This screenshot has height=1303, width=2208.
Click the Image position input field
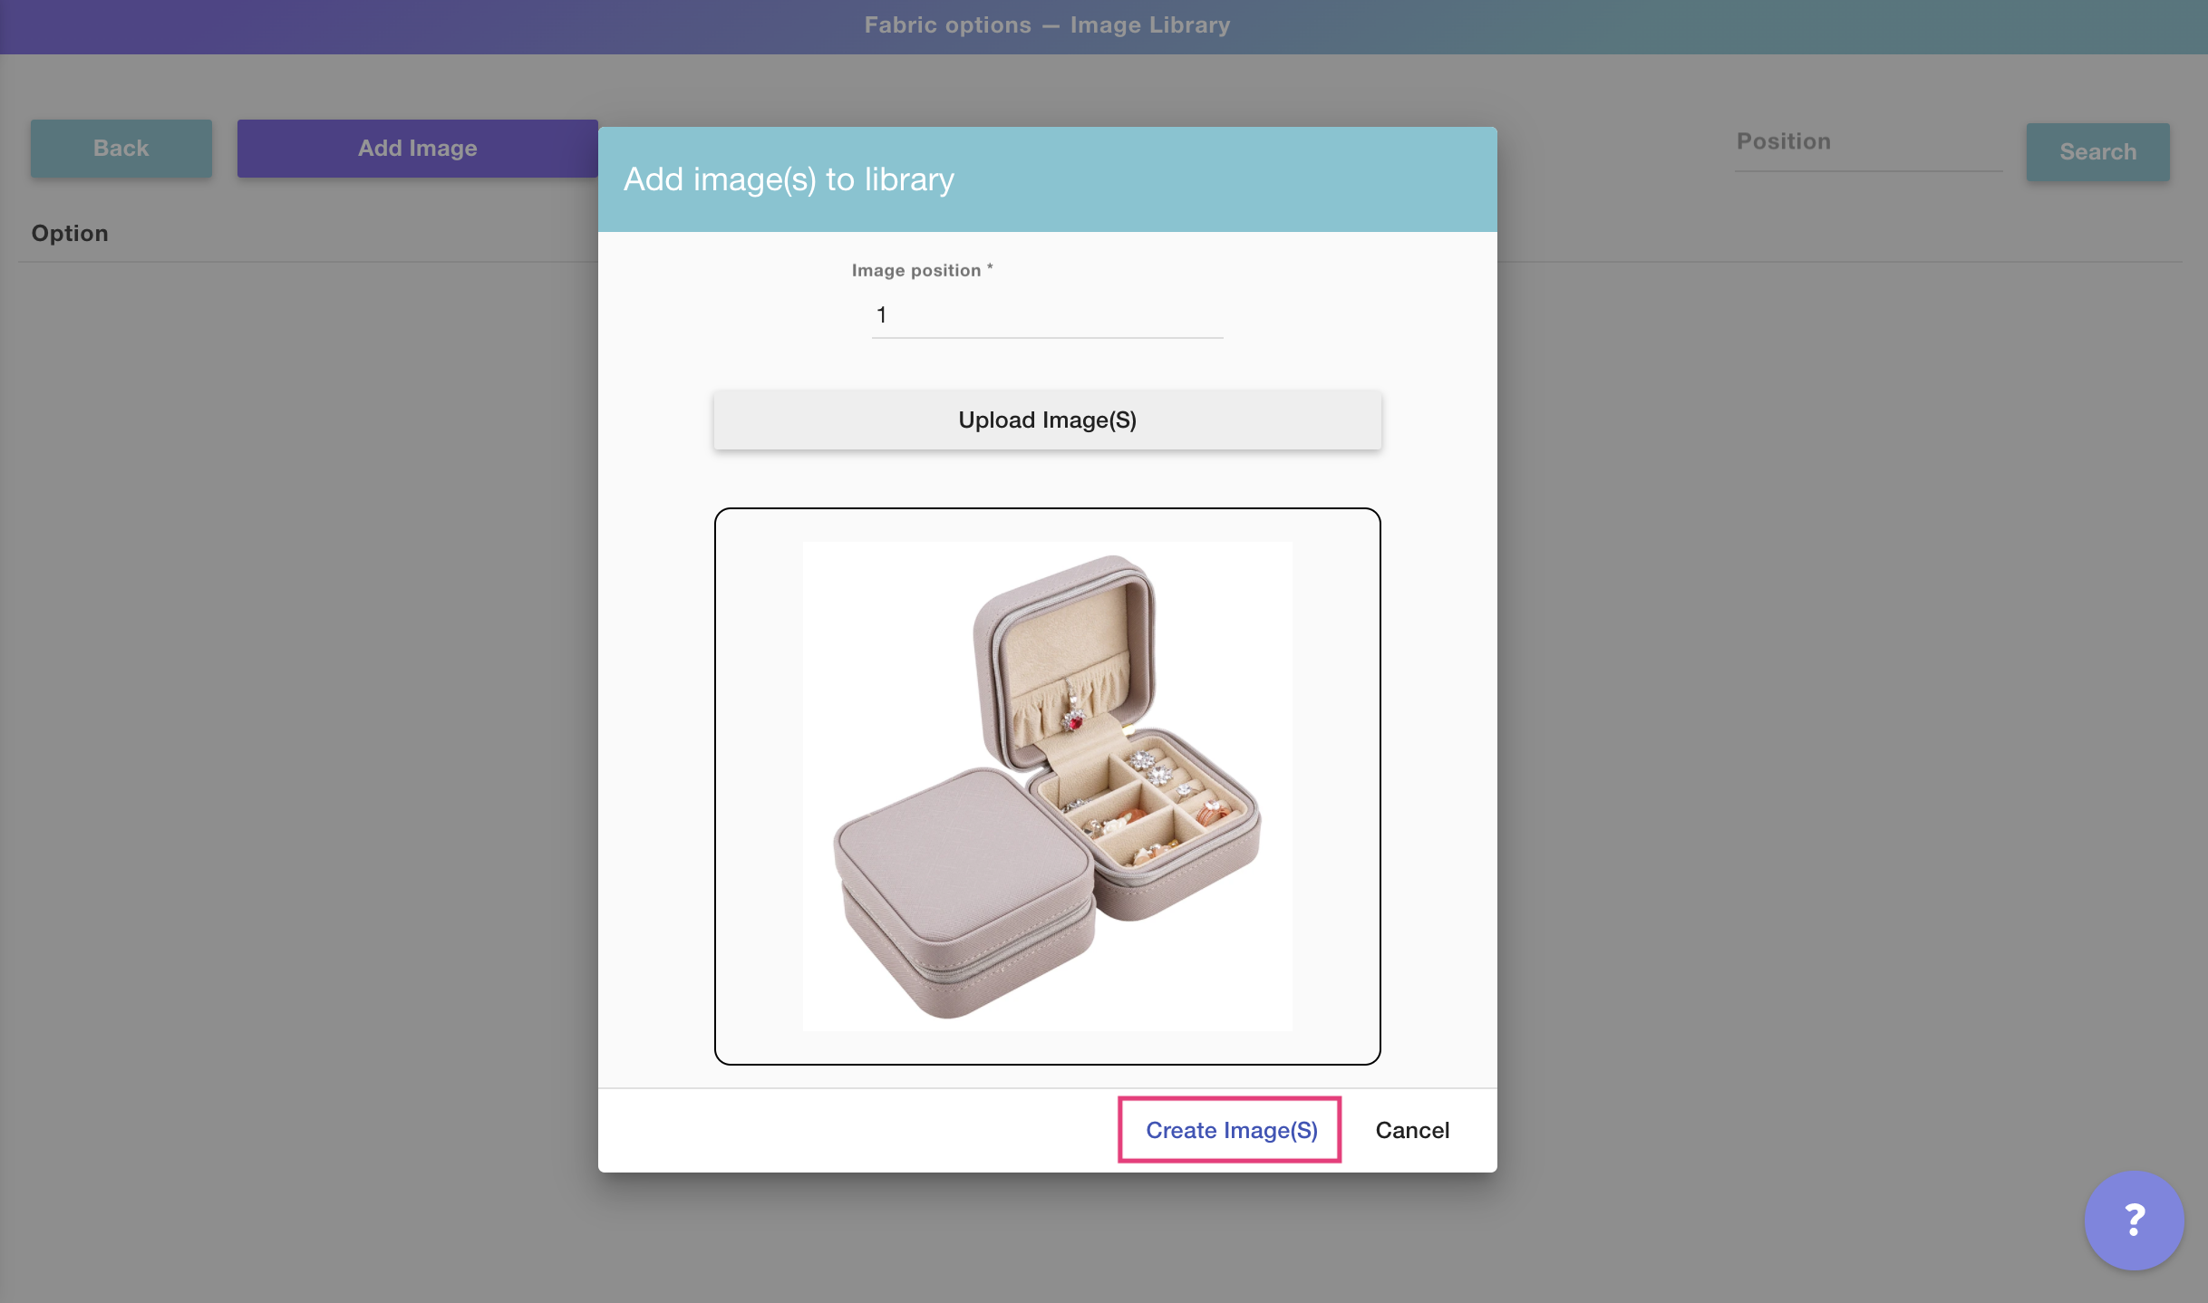point(1046,315)
